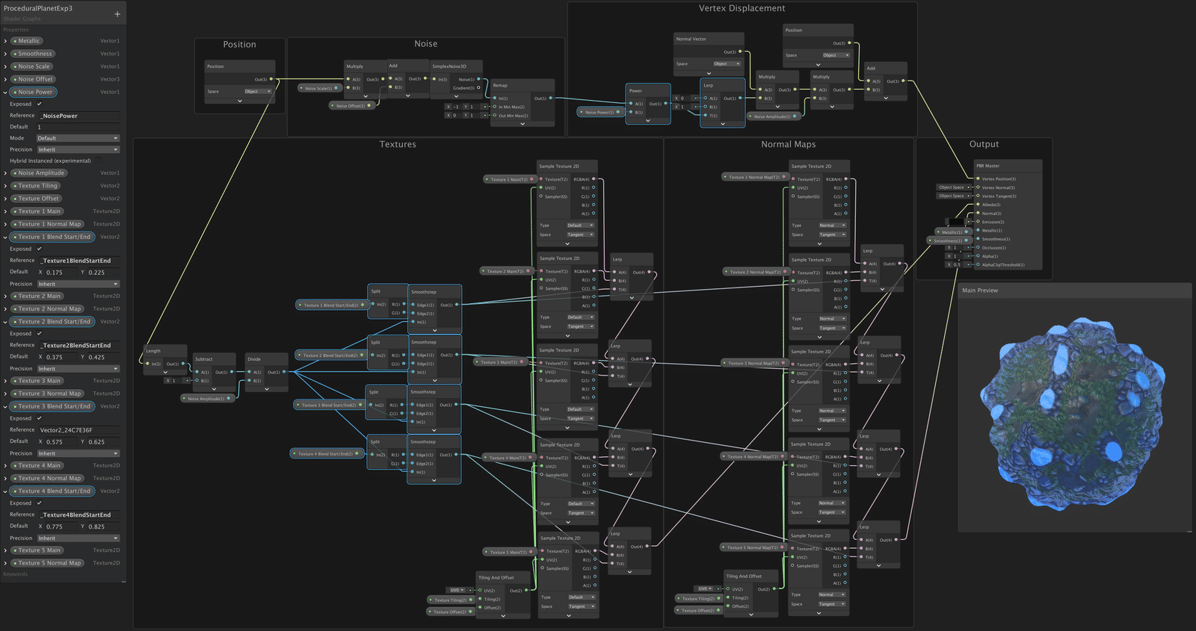Collapse the Tiling And Offset node chevron in Textures group
1196x631 pixels.
pyautogui.click(x=503, y=616)
